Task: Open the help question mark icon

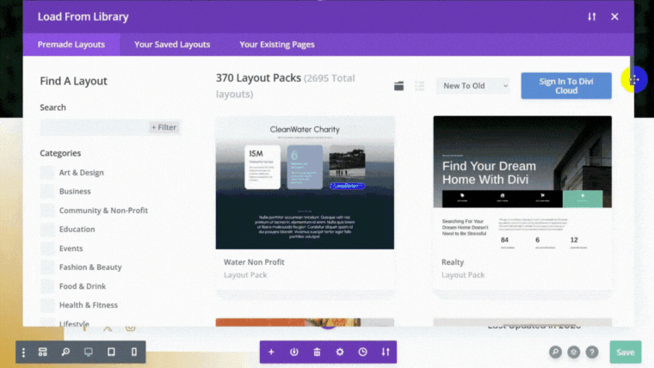Action: click(x=592, y=353)
